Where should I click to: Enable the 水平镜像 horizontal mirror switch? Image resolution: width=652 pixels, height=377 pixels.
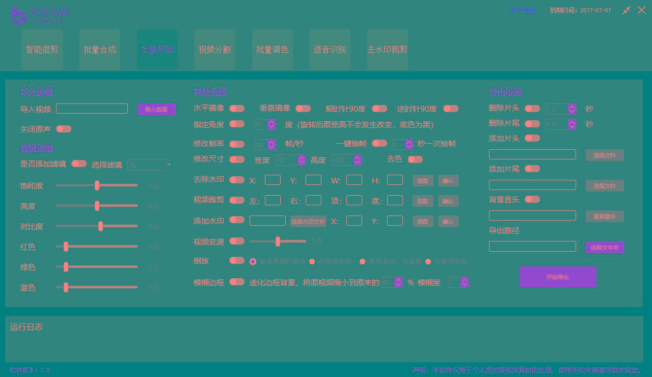click(x=237, y=109)
